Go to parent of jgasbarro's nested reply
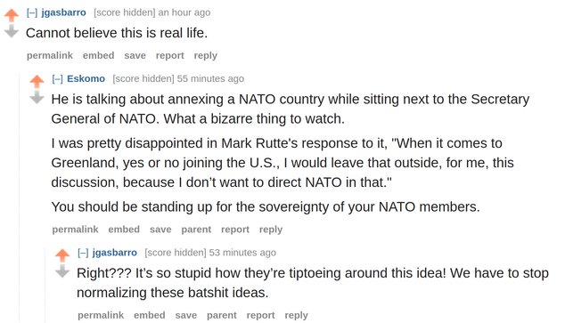The width and height of the screenshot is (565, 323). click(222, 316)
